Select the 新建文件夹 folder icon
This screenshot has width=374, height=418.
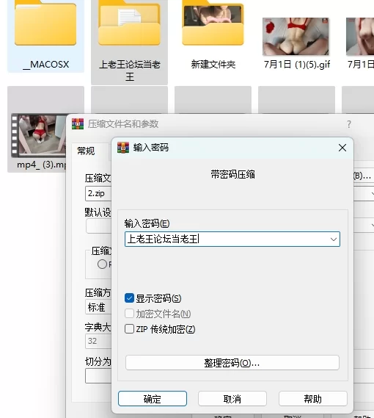(x=213, y=23)
